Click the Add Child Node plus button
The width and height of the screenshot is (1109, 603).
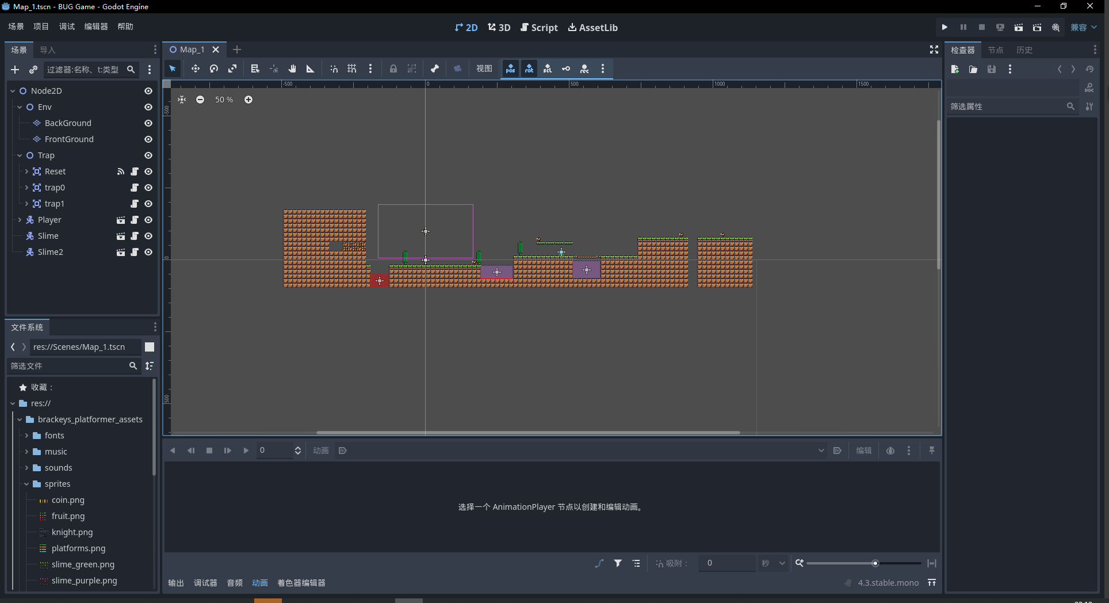coord(15,70)
